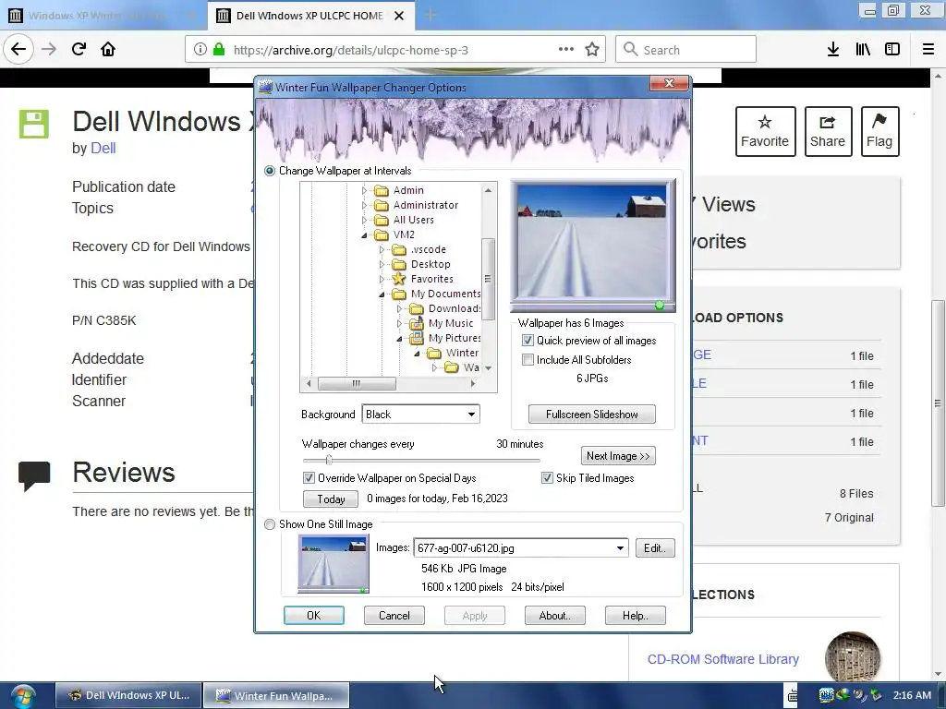Select Change Wallpaper at Intervals radio

point(270,171)
